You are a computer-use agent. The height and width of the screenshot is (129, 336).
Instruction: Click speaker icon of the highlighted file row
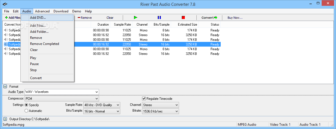tap(6, 44)
